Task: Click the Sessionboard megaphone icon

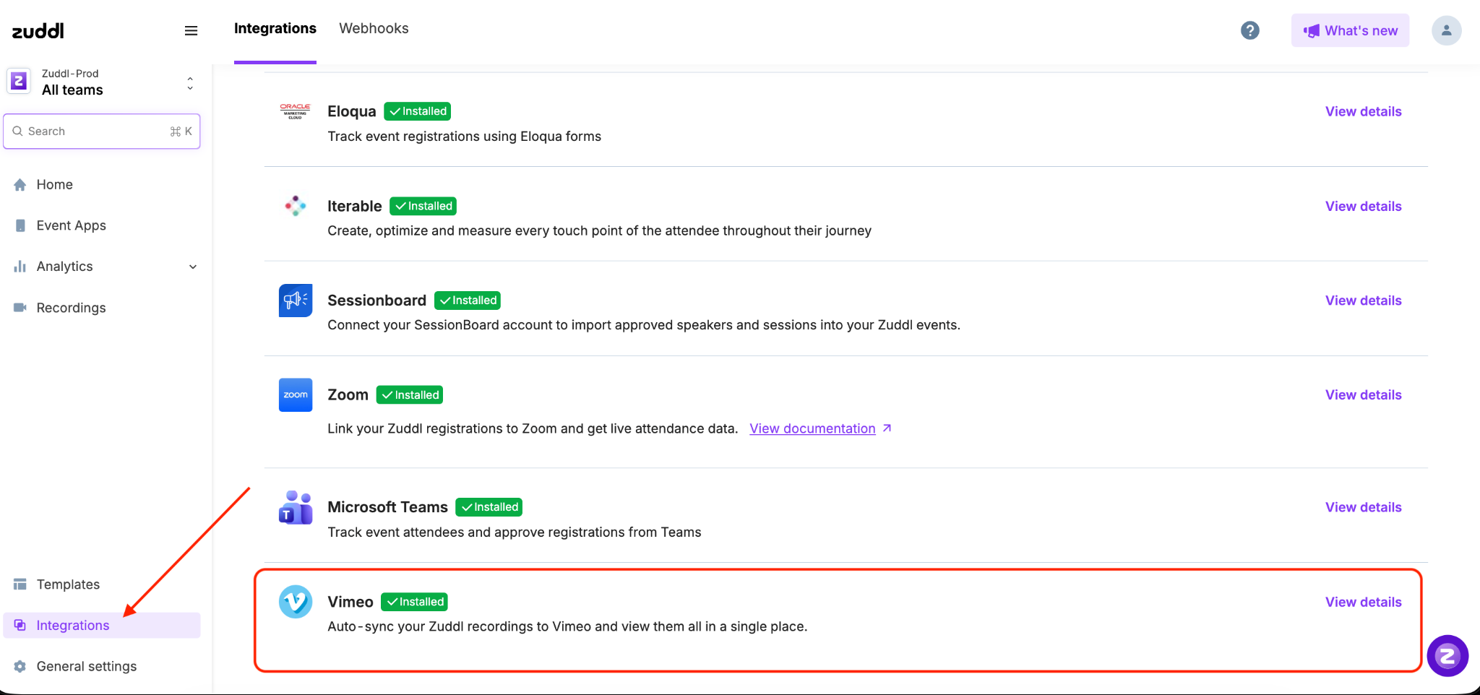Action: click(296, 301)
